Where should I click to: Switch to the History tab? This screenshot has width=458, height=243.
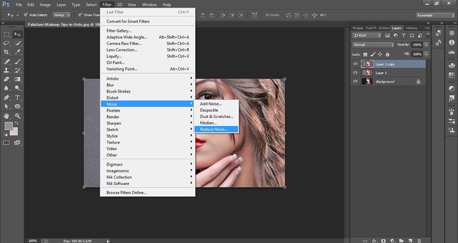tap(411, 28)
